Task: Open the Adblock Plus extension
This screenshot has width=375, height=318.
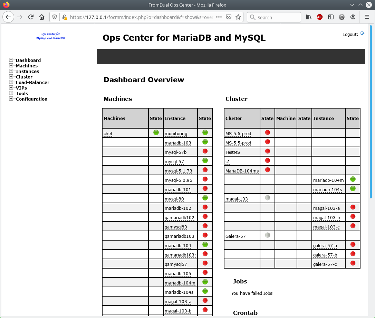Action: coord(320,17)
